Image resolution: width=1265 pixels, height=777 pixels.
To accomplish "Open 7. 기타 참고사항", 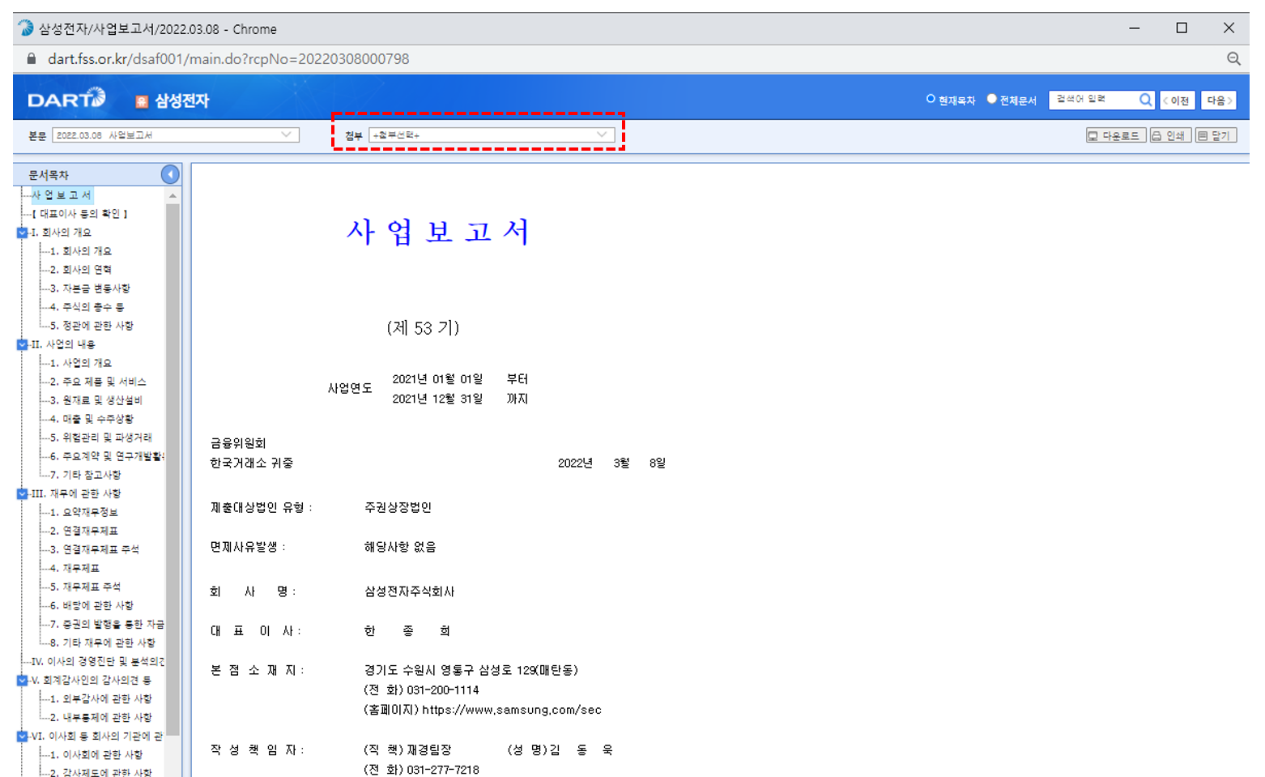I will tap(86, 475).
